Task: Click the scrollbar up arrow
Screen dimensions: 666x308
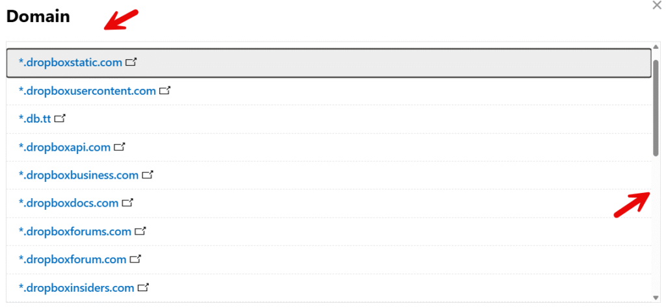Action: (x=656, y=47)
